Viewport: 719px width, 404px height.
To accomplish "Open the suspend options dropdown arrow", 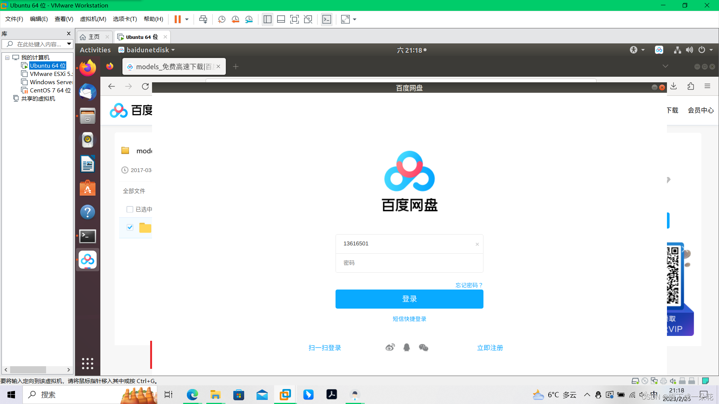I will click(x=186, y=19).
